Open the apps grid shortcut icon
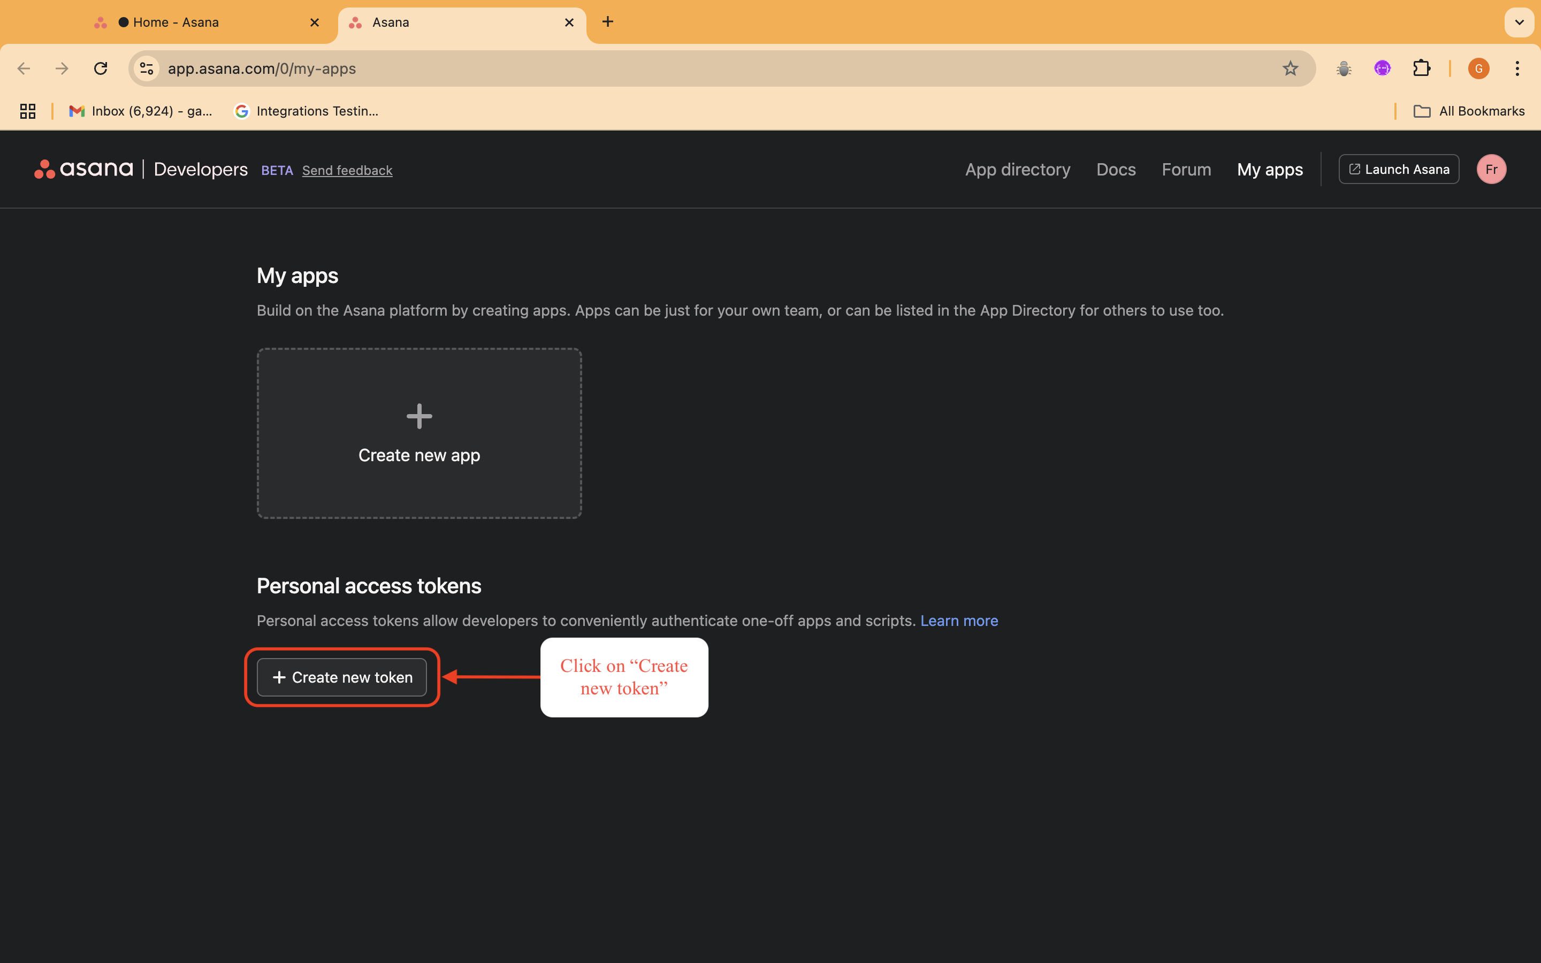The height and width of the screenshot is (963, 1541). click(x=27, y=111)
